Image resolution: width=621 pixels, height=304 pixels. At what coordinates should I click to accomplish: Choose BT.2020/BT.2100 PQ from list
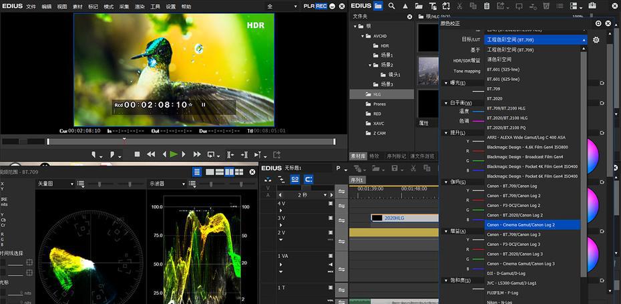coord(532,128)
